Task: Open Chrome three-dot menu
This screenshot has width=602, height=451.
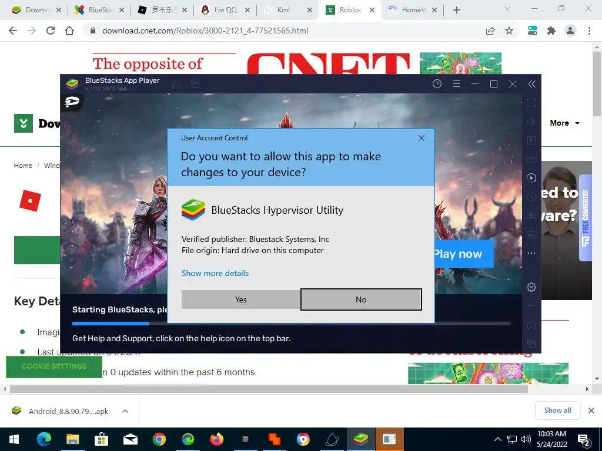Action: (x=589, y=31)
